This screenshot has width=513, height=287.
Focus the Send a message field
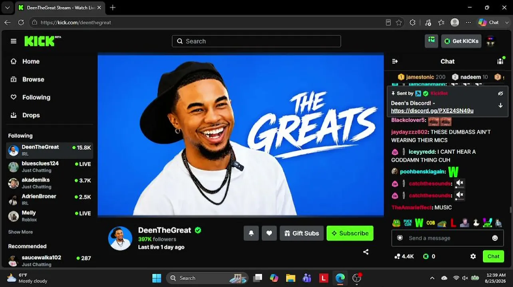pos(447,238)
